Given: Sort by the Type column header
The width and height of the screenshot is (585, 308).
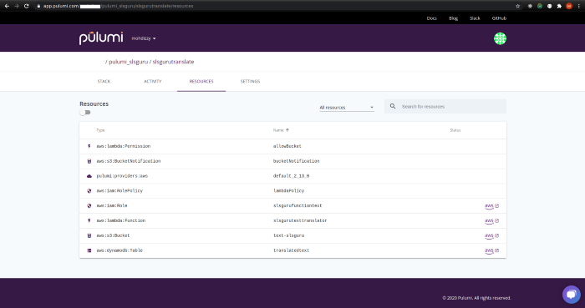Looking at the screenshot, I should coord(100,130).
